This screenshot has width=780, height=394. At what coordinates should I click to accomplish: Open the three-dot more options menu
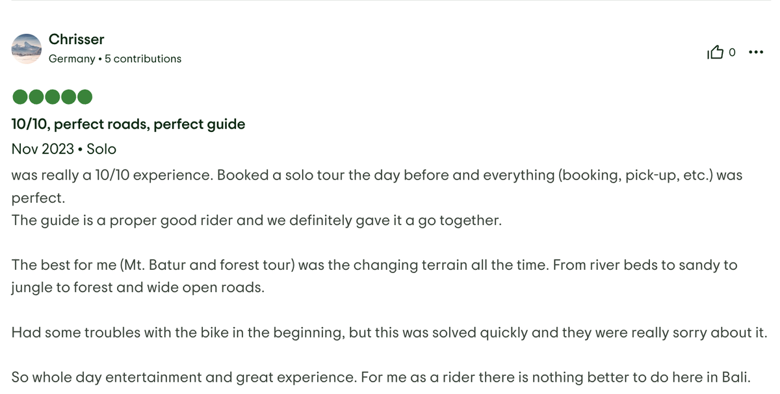pyautogui.click(x=756, y=53)
